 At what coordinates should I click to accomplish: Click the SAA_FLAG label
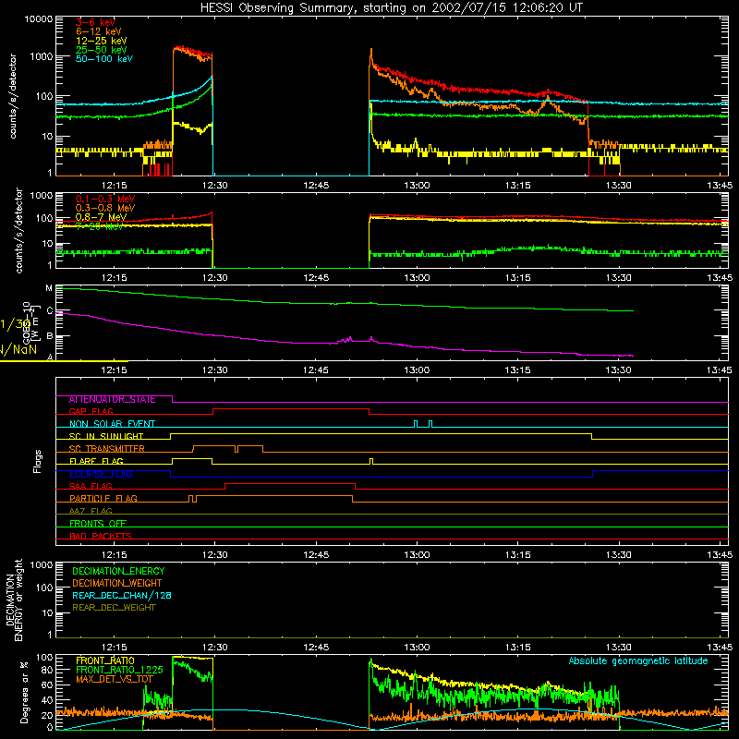click(91, 486)
